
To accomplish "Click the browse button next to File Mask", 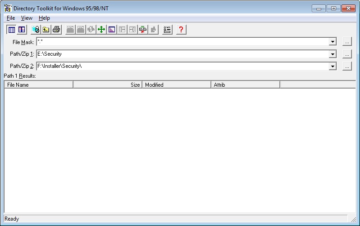I will (347, 42).
